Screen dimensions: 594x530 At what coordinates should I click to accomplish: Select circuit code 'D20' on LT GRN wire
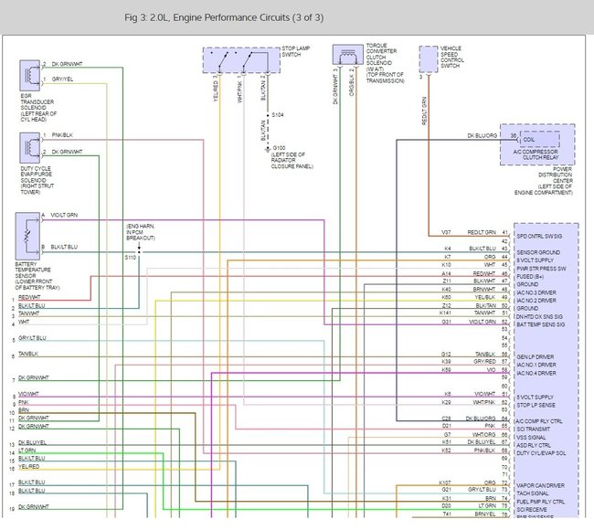pos(446,505)
